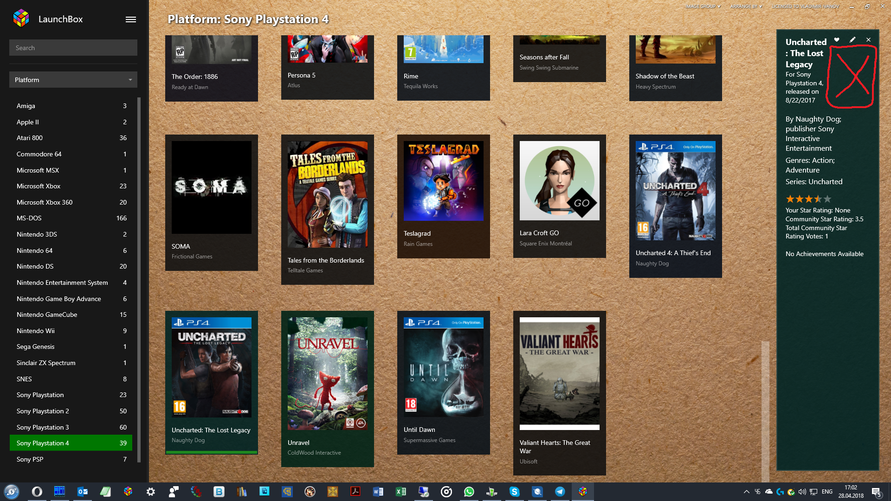Select the Microsoft Xbox 360 platform

coord(71,202)
